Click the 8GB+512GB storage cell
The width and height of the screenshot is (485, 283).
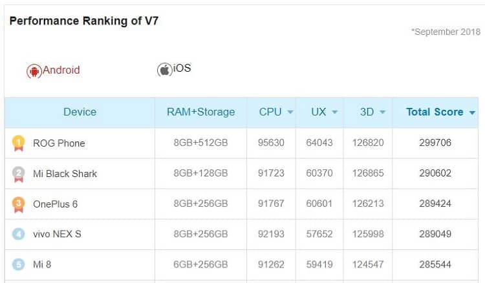200,142
